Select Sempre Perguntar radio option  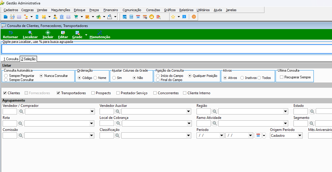(6, 76)
